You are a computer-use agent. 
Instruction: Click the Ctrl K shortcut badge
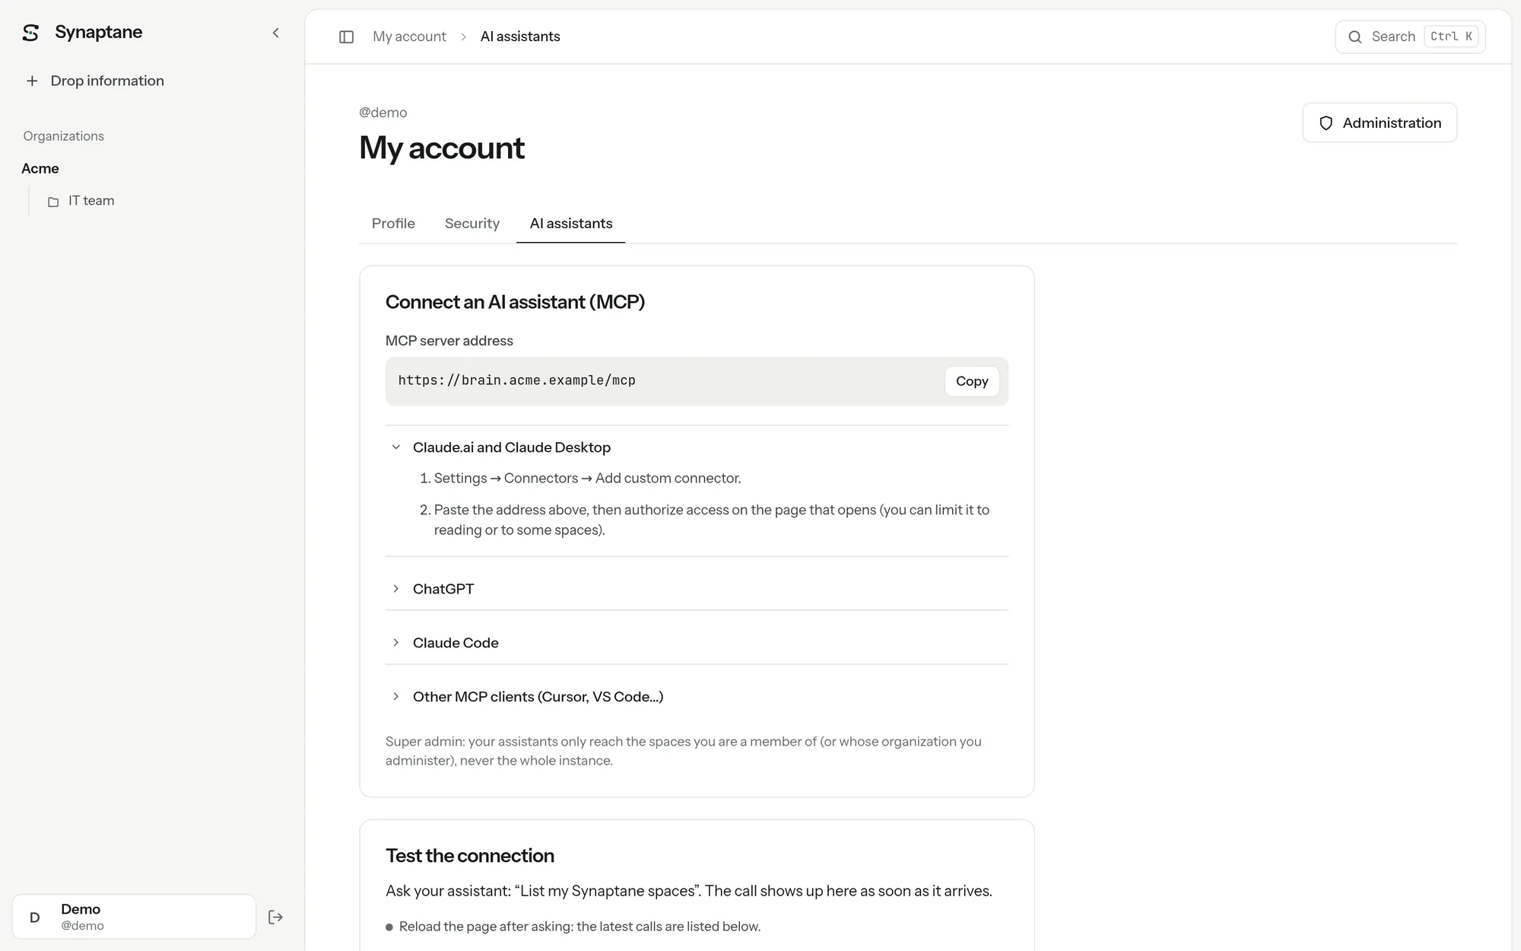1451,37
